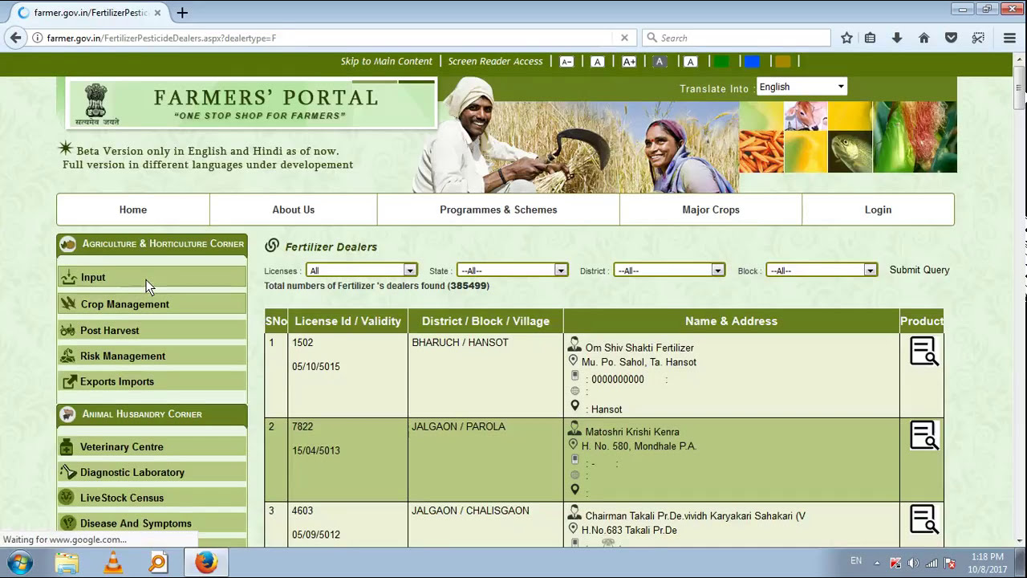Image resolution: width=1027 pixels, height=578 pixels.
Task: Click the taskbar clock showing 1:18 PM
Action: [x=987, y=563]
